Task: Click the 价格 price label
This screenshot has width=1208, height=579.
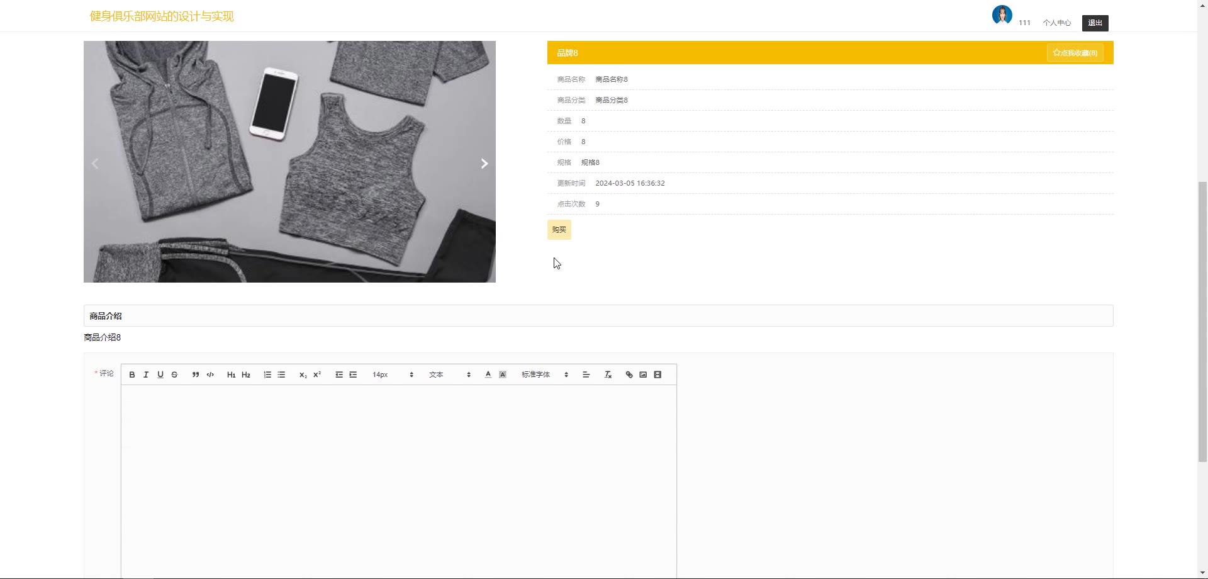Action: 564,142
